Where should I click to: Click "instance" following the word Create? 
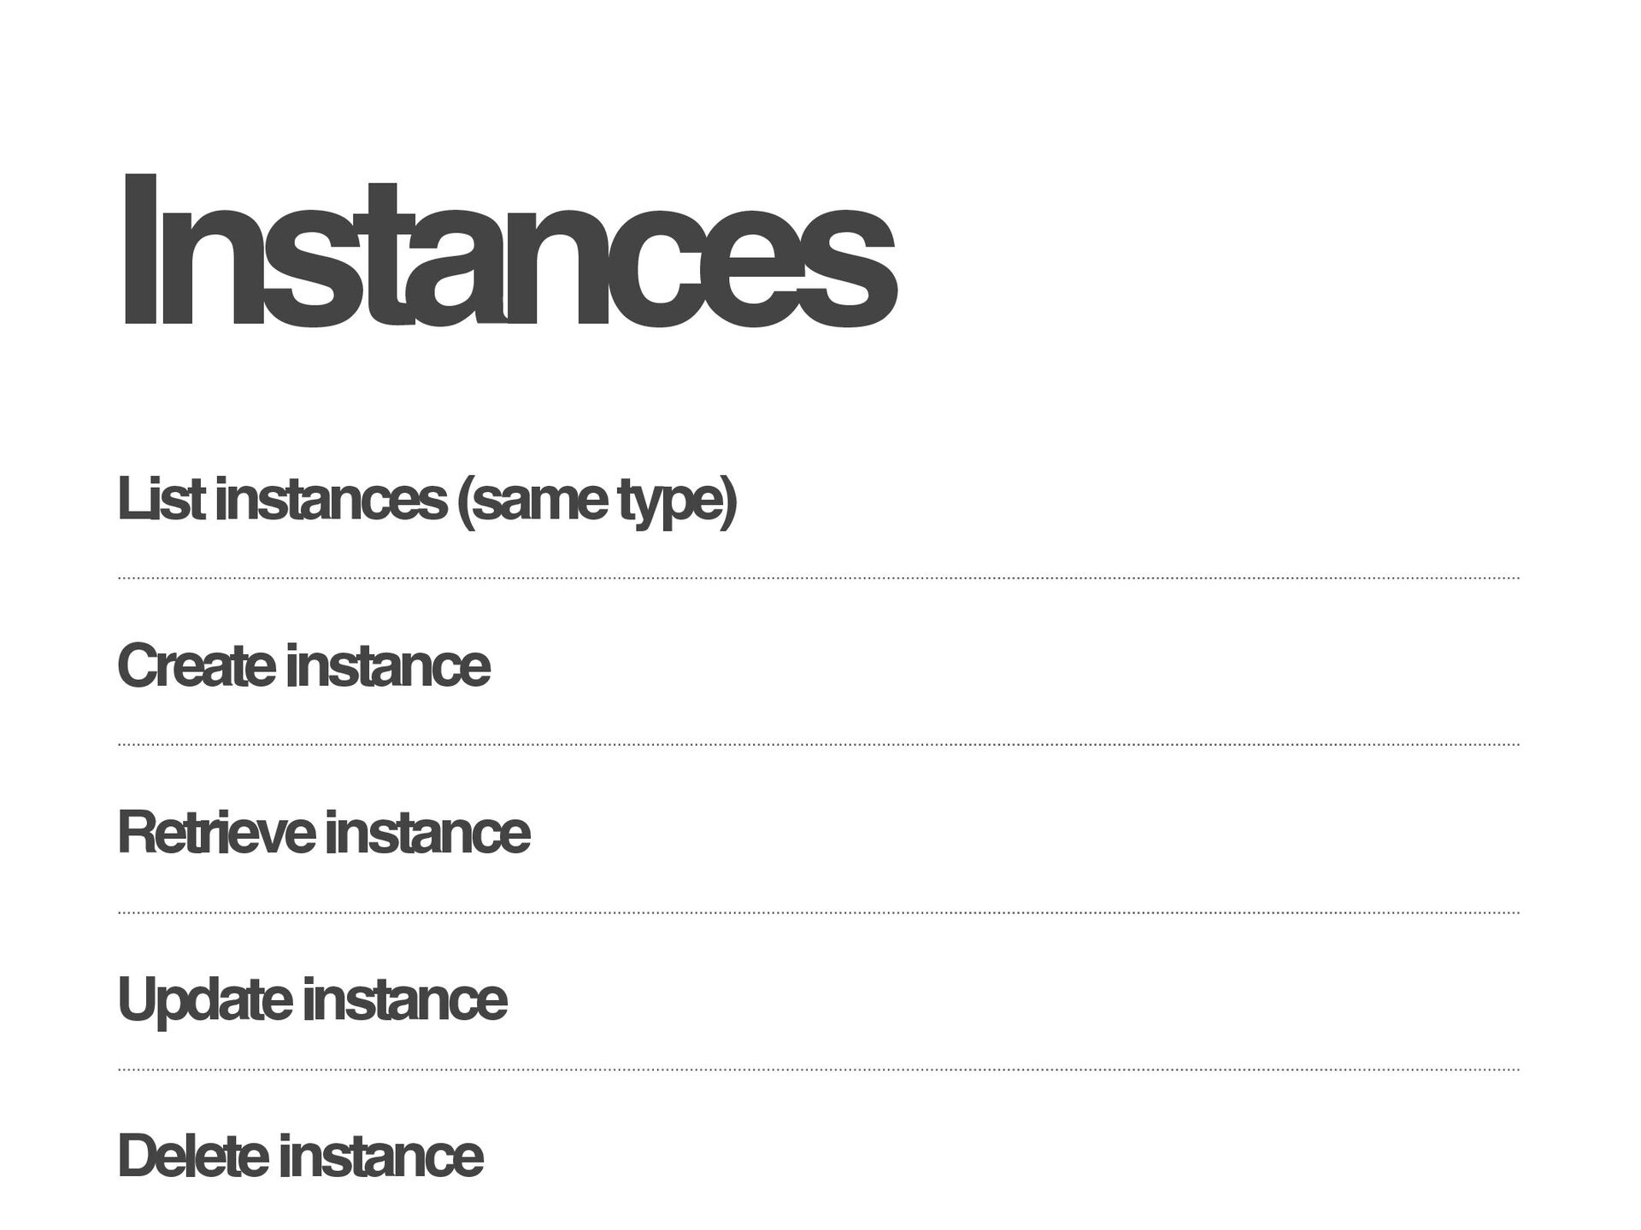tap(388, 666)
